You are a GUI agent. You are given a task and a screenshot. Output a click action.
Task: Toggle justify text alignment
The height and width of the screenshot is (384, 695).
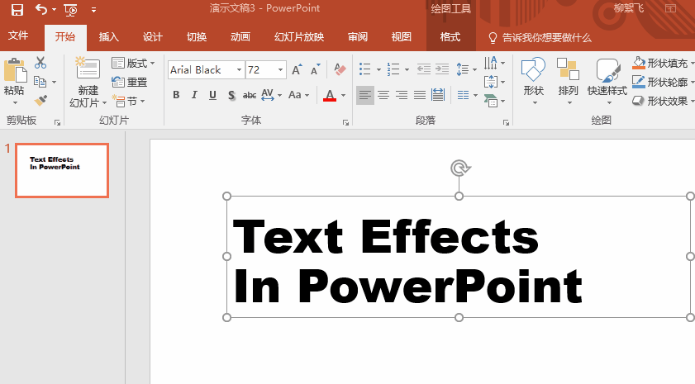(x=420, y=95)
